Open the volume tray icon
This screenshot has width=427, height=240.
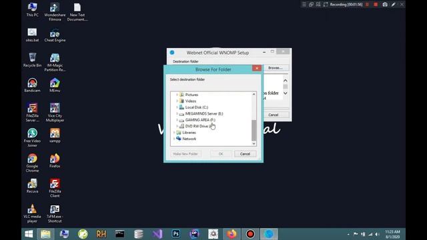pyautogui.click(x=377, y=234)
